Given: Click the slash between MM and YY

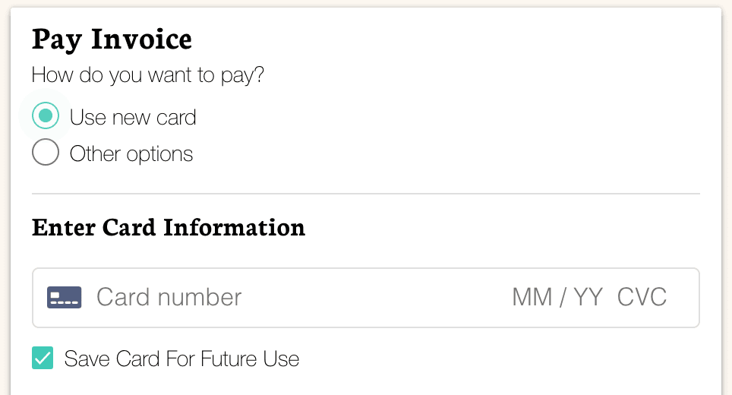Looking at the screenshot, I should 563,297.
